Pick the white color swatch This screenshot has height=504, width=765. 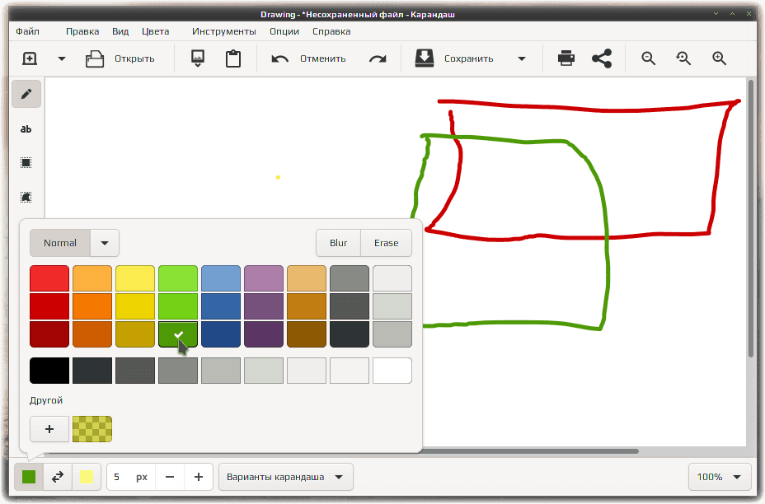pos(392,371)
